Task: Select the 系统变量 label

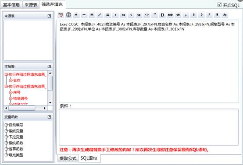Action: [16, 131]
